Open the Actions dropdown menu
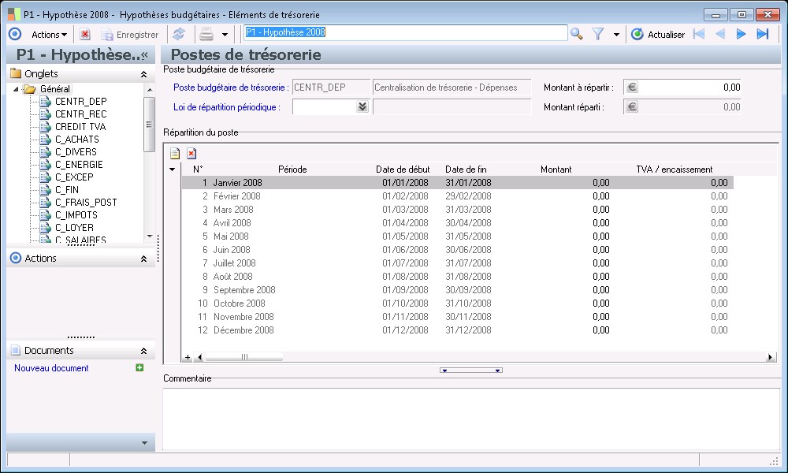Image resolution: width=788 pixels, height=473 pixels. click(x=49, y=34)
